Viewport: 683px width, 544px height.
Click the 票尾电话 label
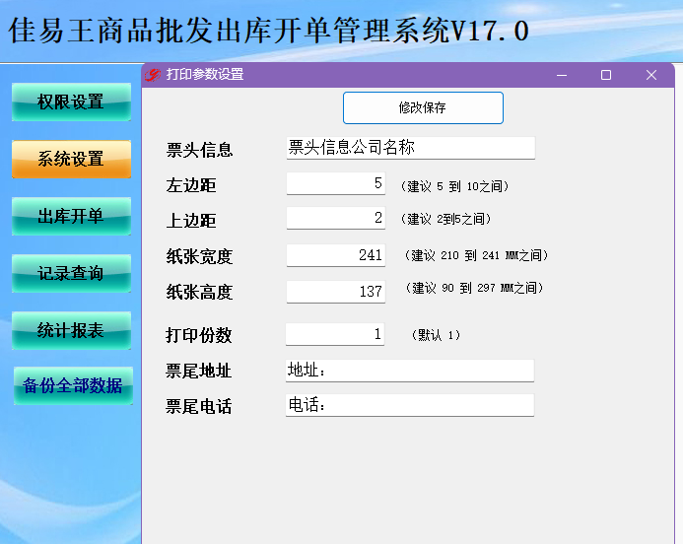199,406
